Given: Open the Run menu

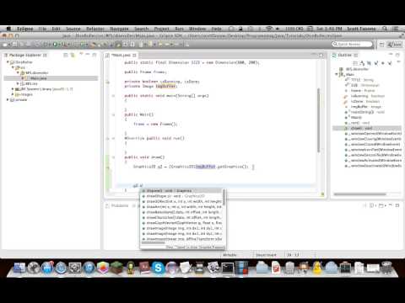Looking at the screenshot, I should (179, 29).
